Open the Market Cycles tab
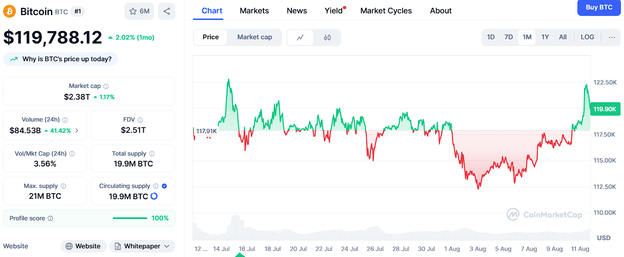This screenshot has width=624, height=257. 386,11
